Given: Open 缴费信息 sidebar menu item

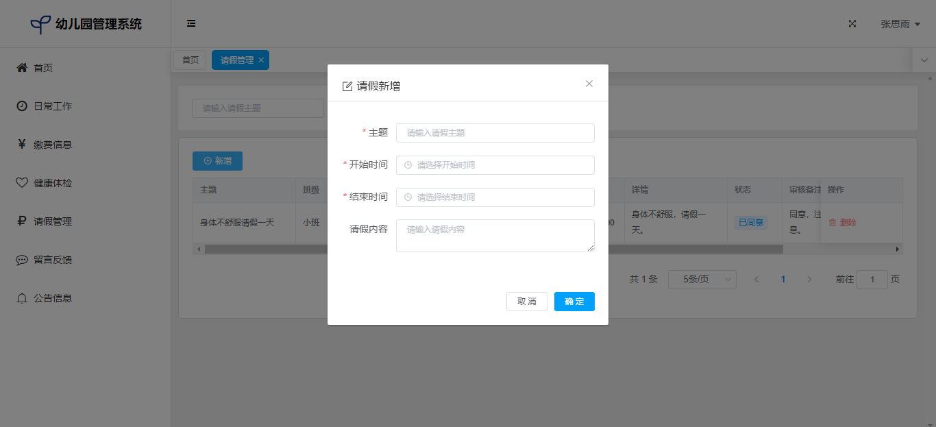Looking at the screenshot, I should point(85,144).
